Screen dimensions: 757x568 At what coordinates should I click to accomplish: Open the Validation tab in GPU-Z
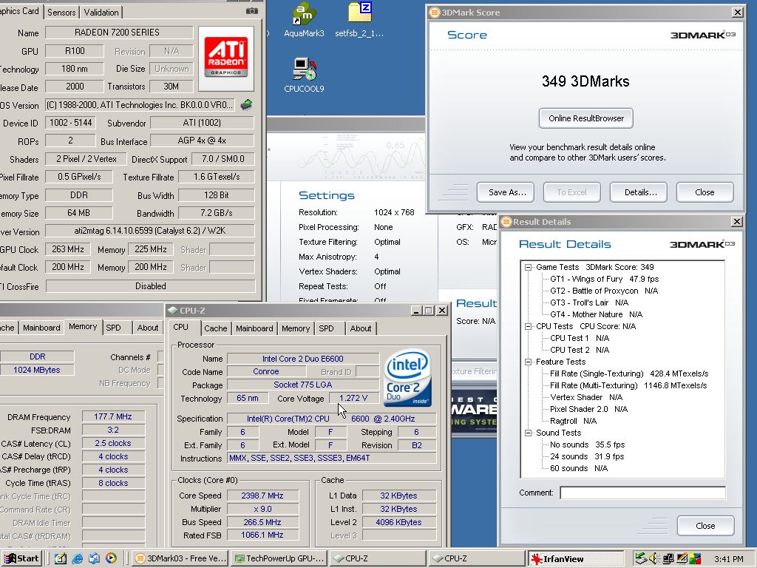coord(101,13)
